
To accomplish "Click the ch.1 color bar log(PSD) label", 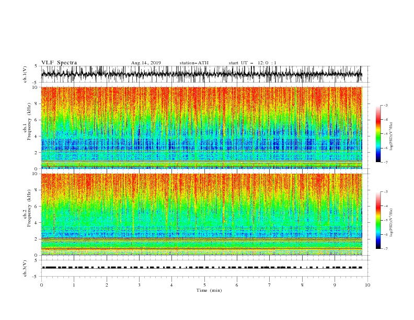I will click(x=392, y=136).
